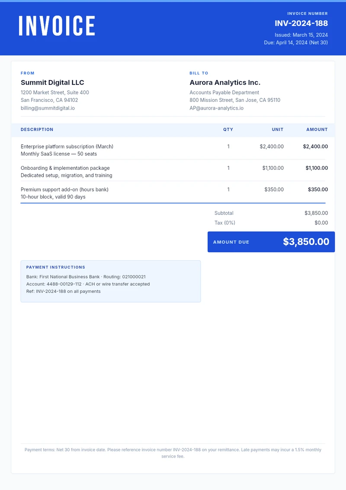Click the bold $350.00 amount
Image resolution: width=346 pixels, height=490 pixels.
318,190
